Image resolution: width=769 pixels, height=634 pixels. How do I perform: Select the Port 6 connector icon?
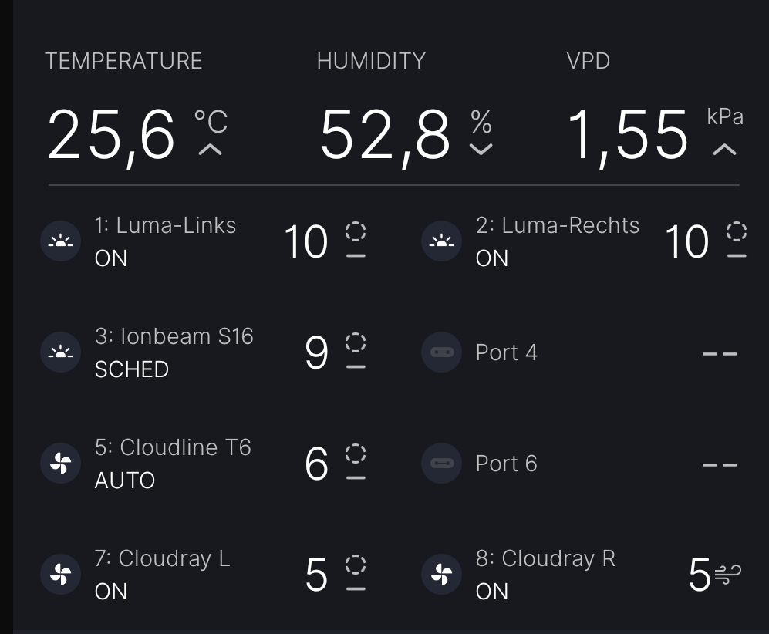pyautogui.click(x=441, y=464)
